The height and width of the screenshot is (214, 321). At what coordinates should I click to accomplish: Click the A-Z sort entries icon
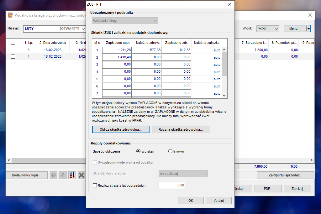tap(72, 175)
